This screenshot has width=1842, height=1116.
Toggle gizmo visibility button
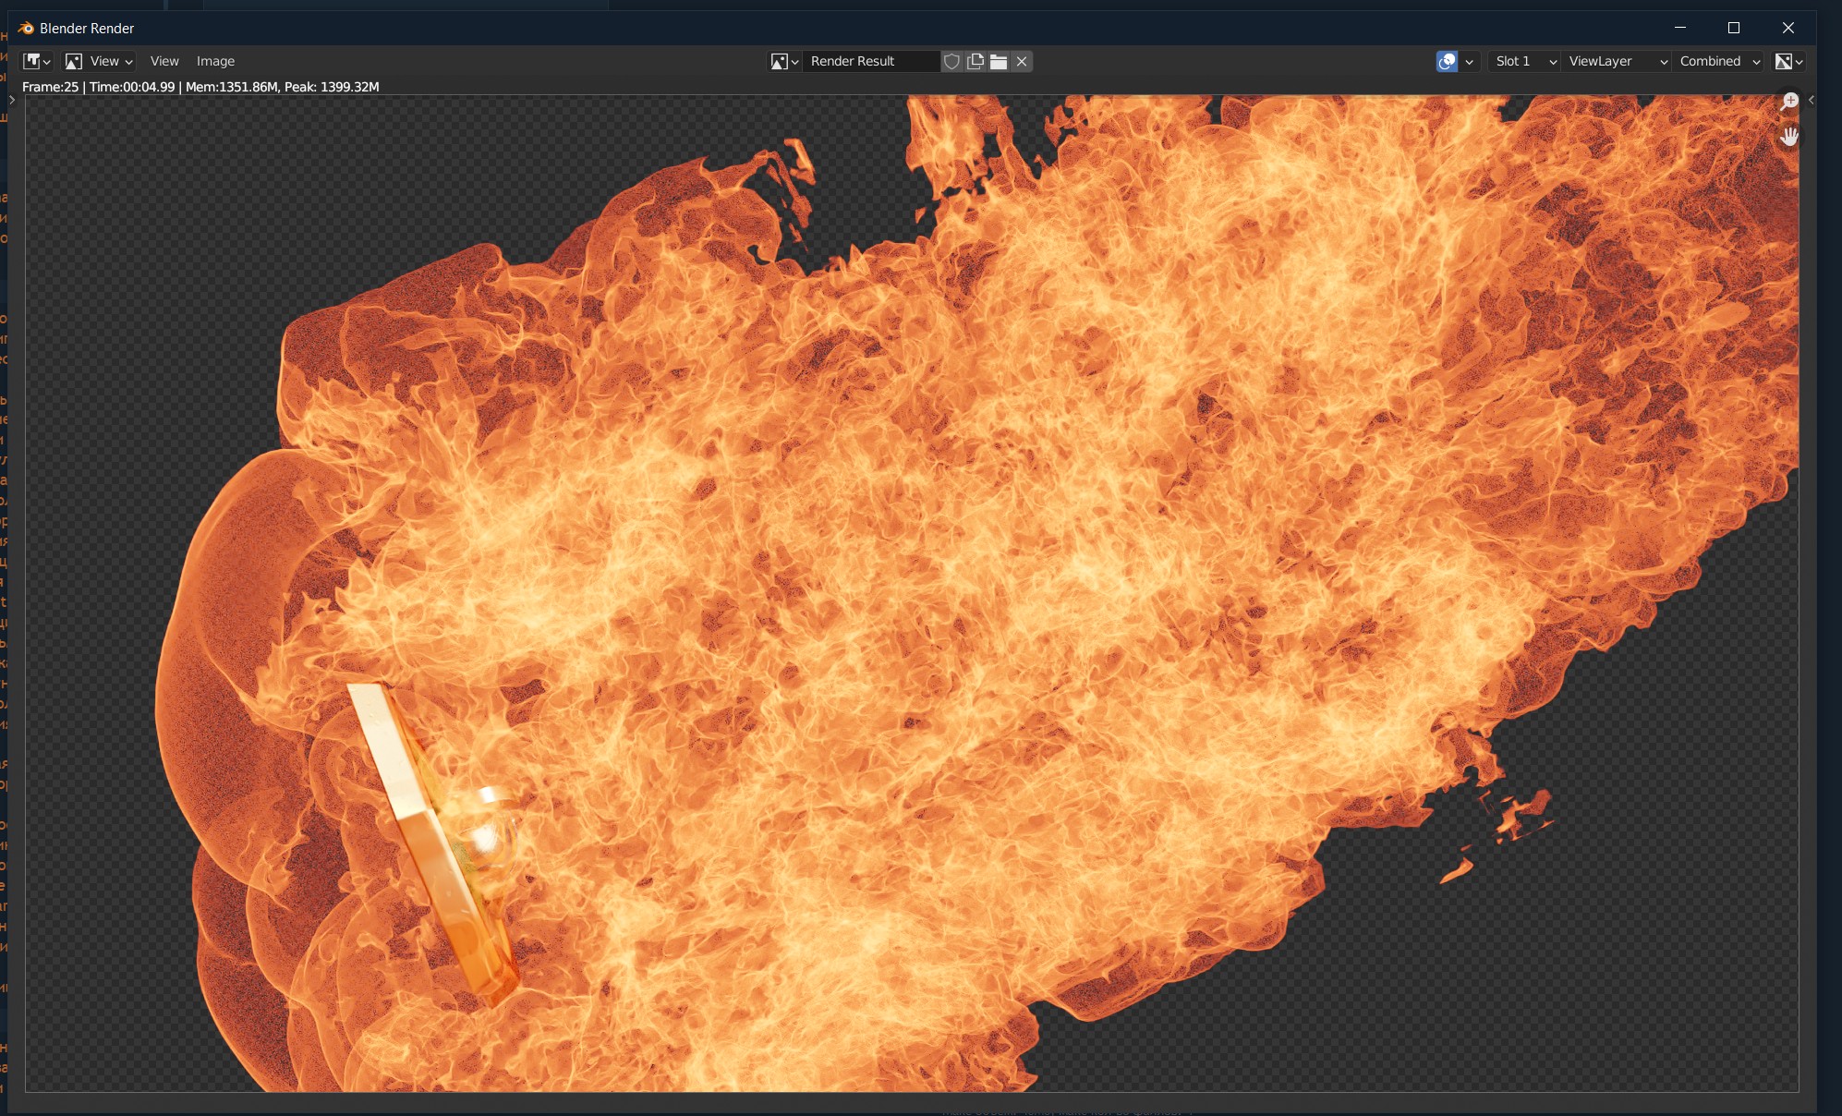tap(1447, 61)
